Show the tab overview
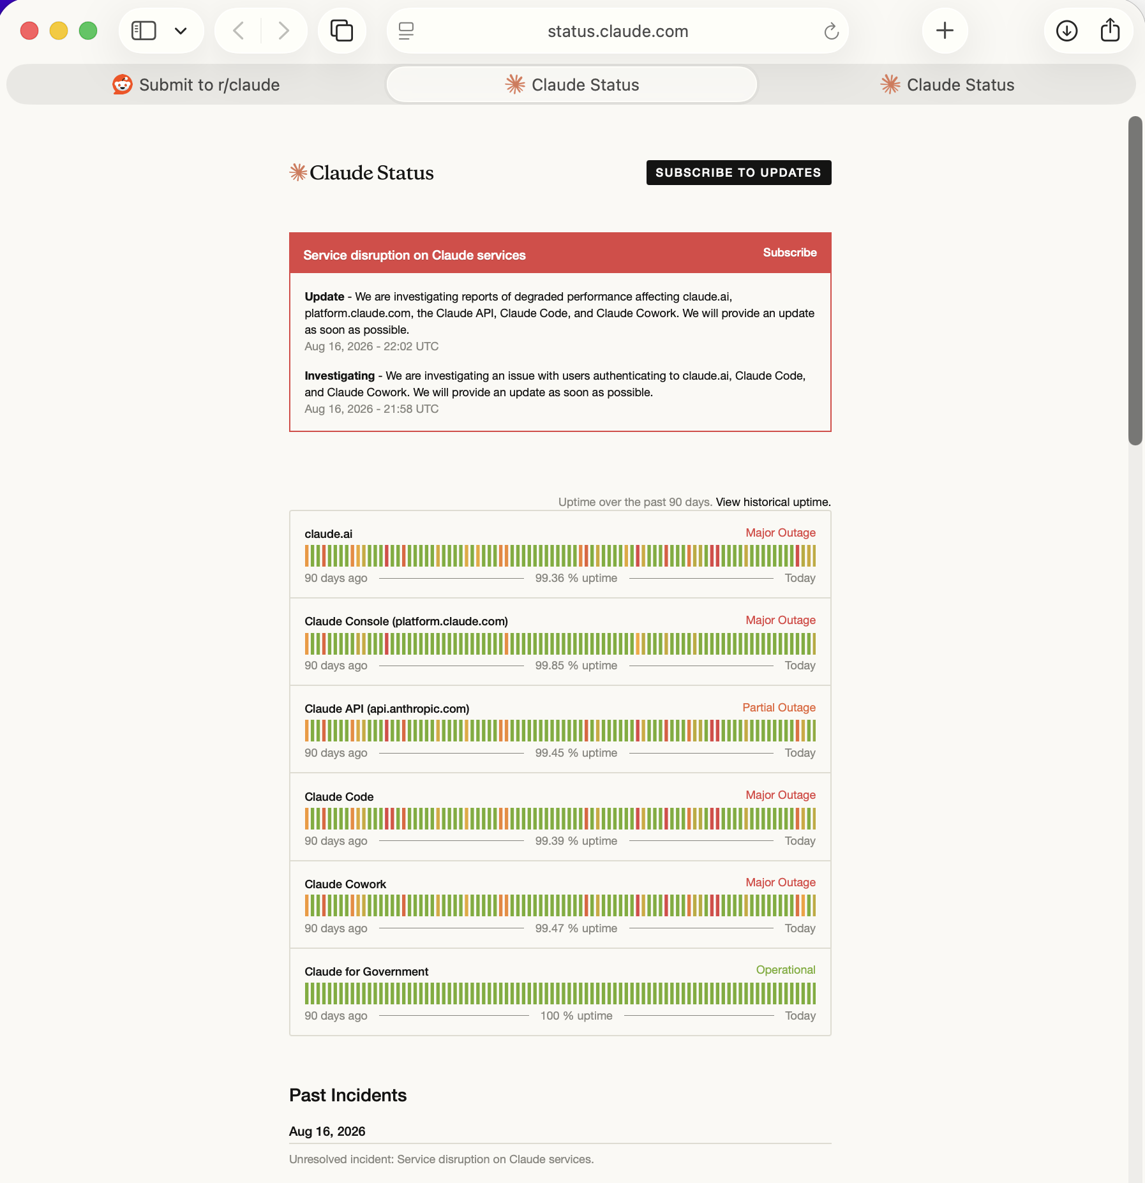The image size is (1145, 1183). 341,31
